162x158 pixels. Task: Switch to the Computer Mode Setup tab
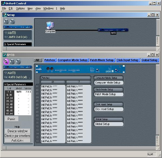(x=73, y=60)
